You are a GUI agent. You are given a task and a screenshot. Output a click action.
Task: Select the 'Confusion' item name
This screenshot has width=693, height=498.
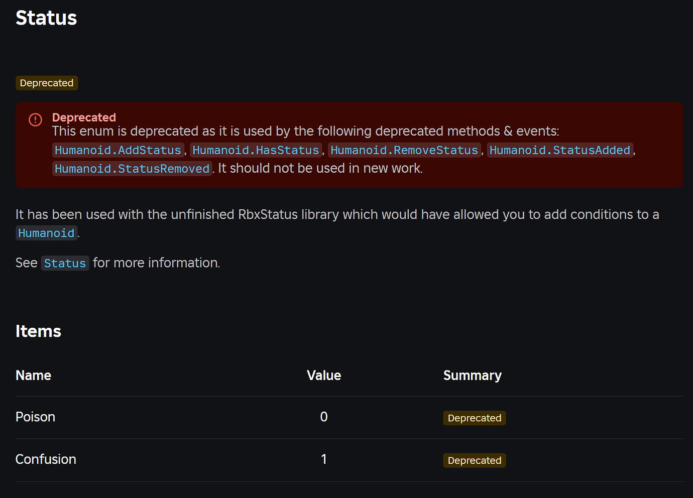(x=46, y=459)
